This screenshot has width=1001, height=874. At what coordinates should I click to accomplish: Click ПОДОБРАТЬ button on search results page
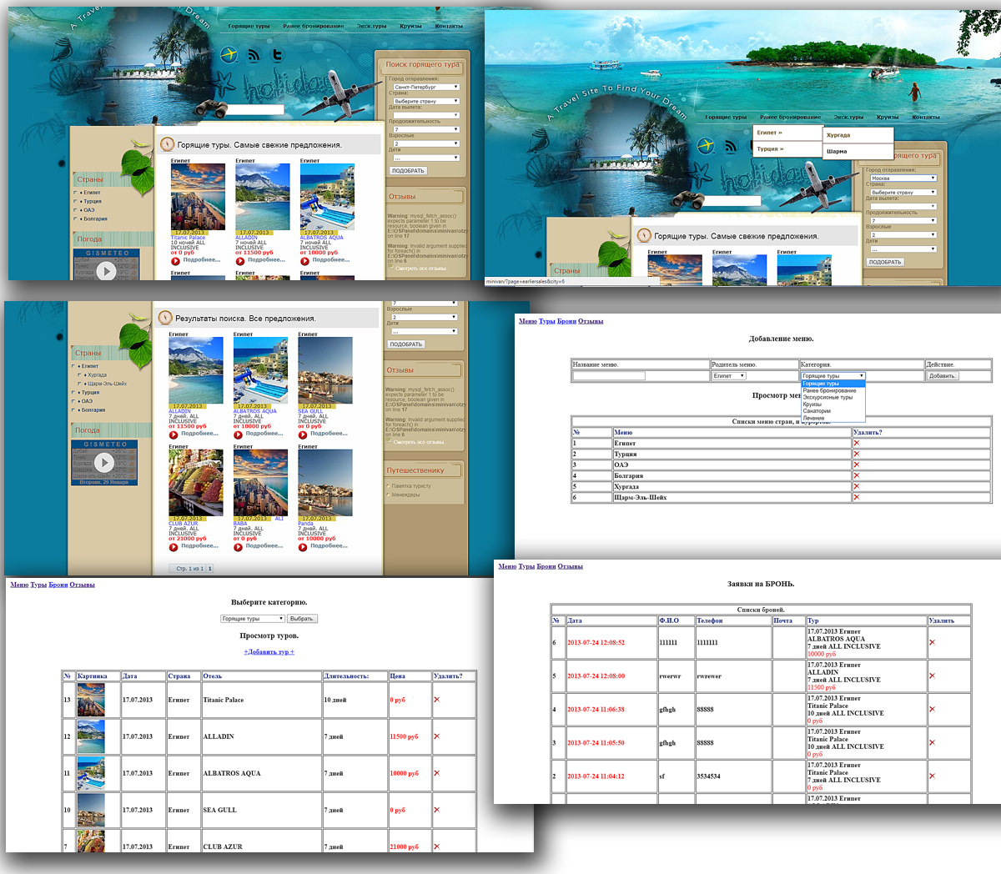click(406, 344)
